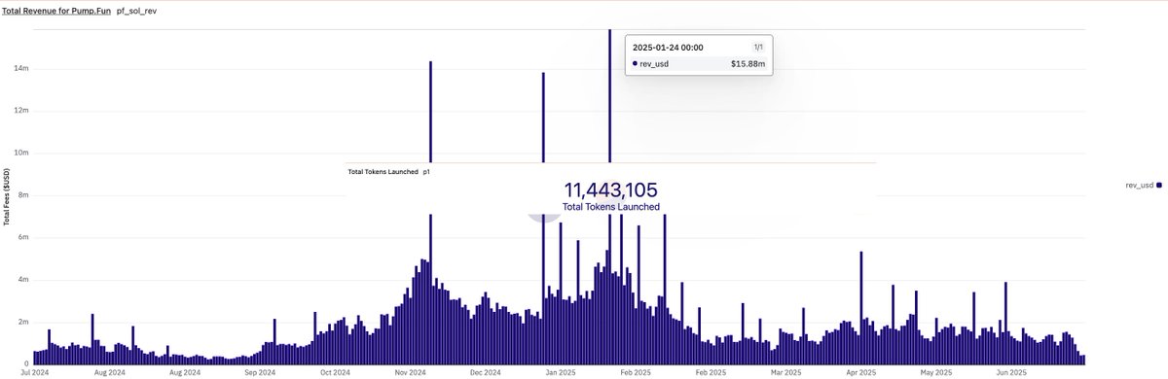Click the 14m spike bar in November 2024
This screenshot has width=1168, height=379.
click(430, 112)
